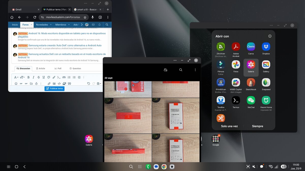Toggle bold formatting in forum editor

(28, 77)
